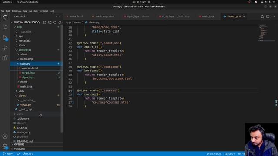This screenshot has height=156, width=278.
Task: Open the File menu
Action: point(3,11)
